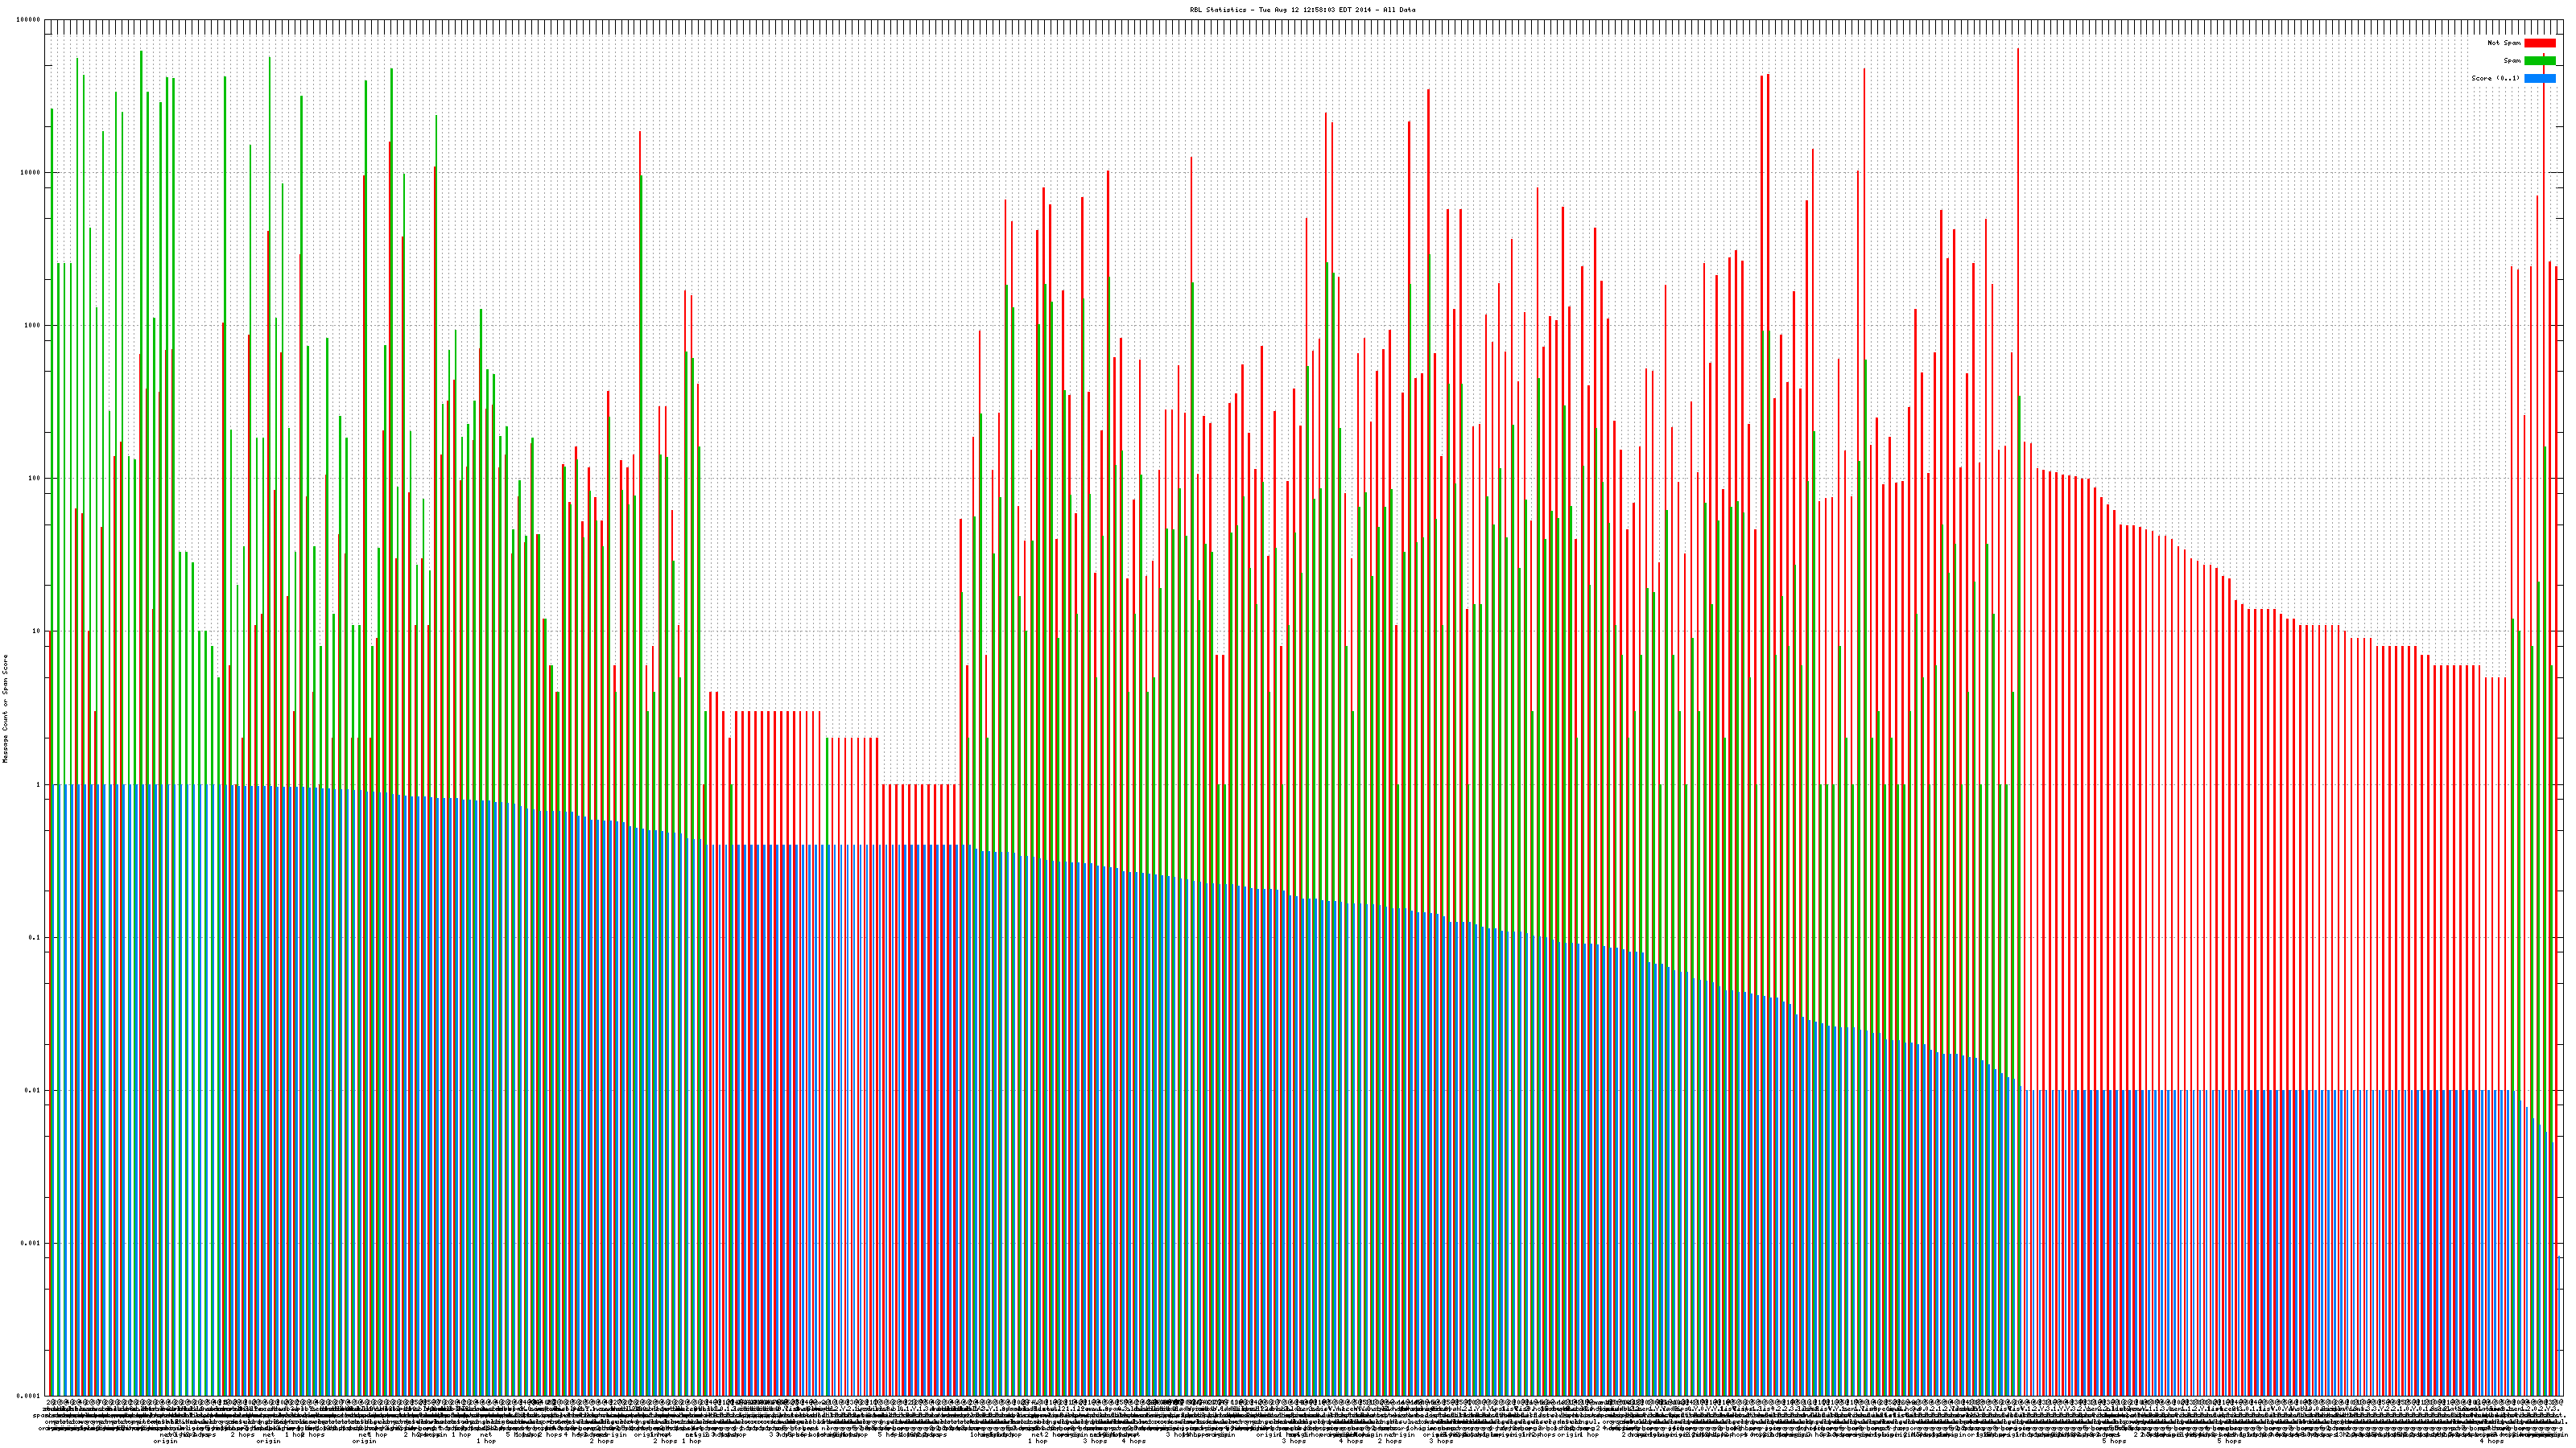The width and height of the screenshot is (2576, 1448).
Task: Click the 0.01 y-axis tick label
Action: pyautogui.click(x=34, y=1090)
